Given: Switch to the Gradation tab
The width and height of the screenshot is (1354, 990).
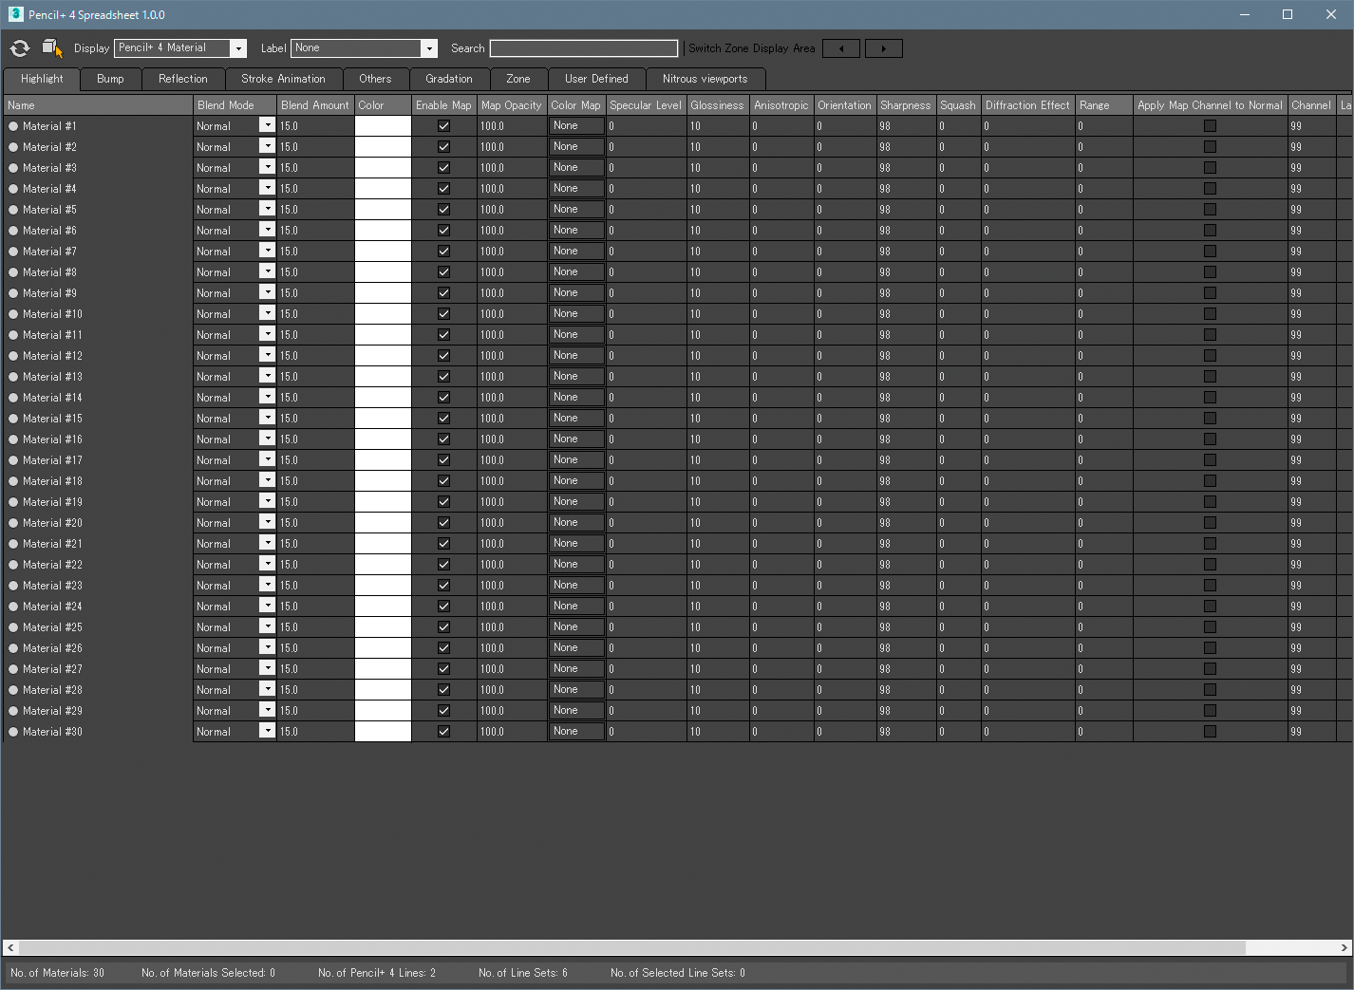Looking at the screenshot, I should pos(448,79).
